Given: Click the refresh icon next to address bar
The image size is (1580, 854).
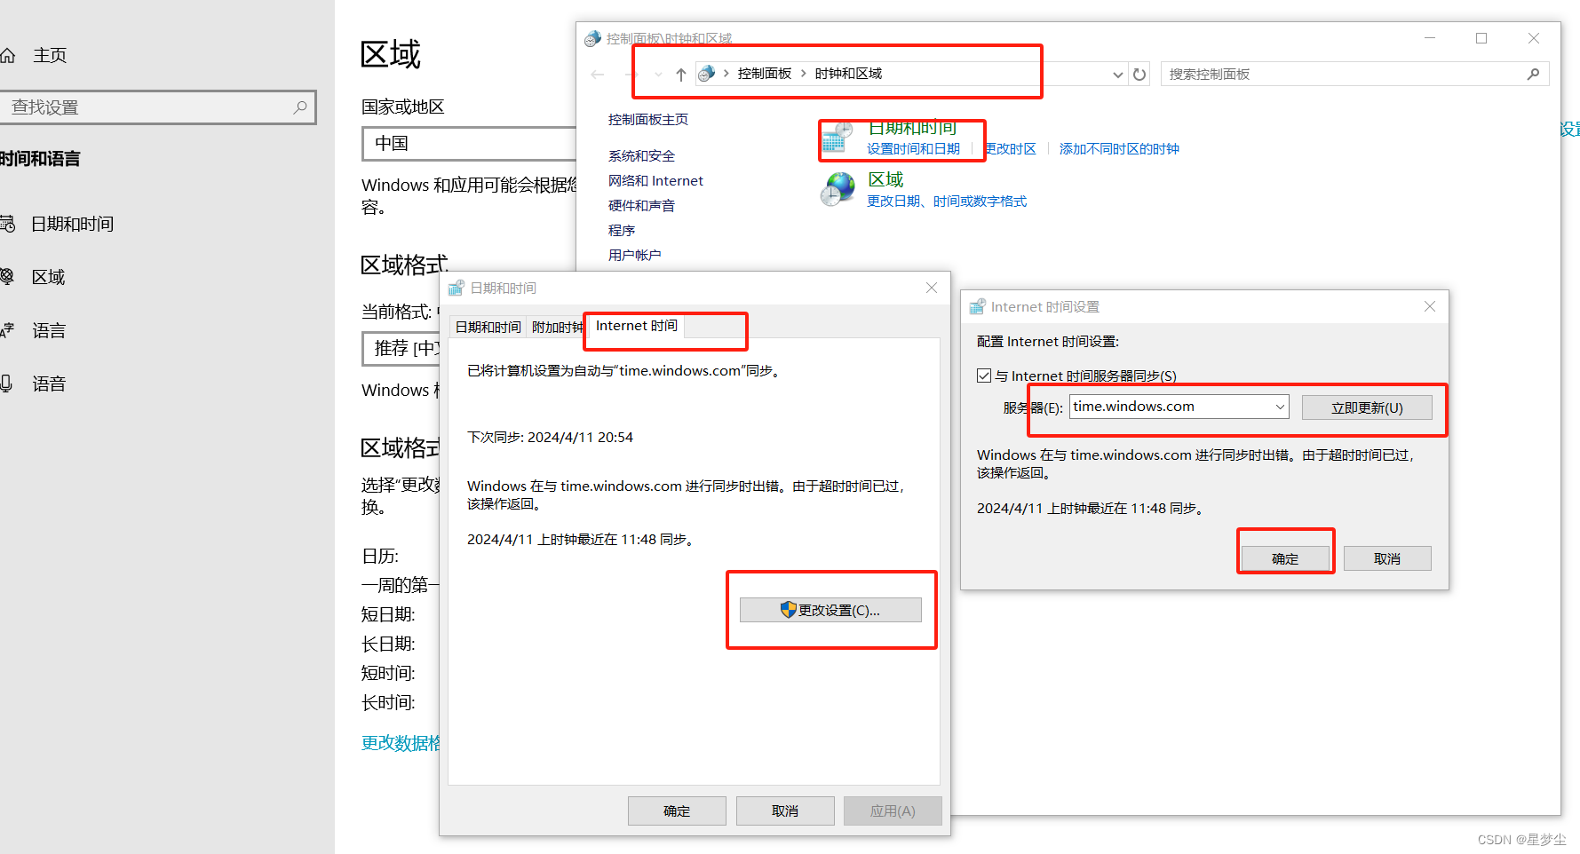Looking at the screenshot, I should click(x=1139, y=75).
